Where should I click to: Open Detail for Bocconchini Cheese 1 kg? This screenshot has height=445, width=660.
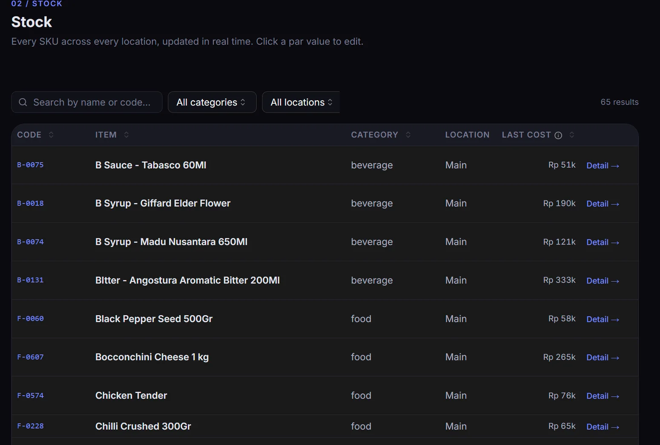[x=603, y=357]
